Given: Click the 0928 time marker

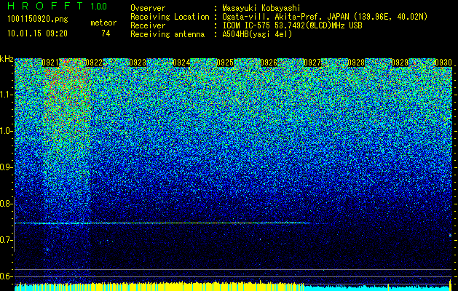Looking at the screenshot, I should pyautogui.click(x=356, y=63).
